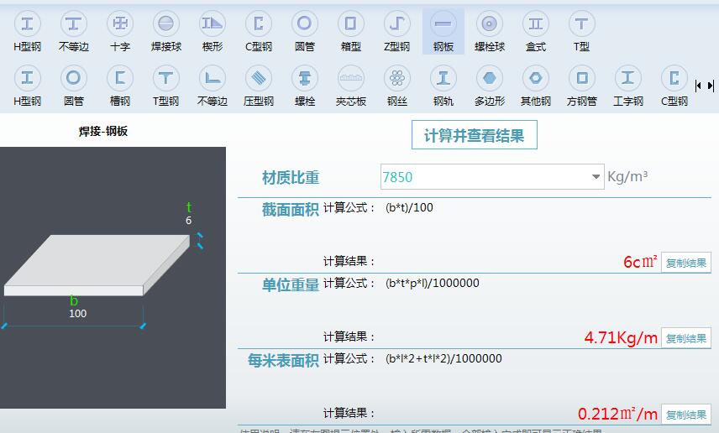This screenshot has height=433, width=719.
Task: Click the 单位重量 heading
Action: [291, 285]
